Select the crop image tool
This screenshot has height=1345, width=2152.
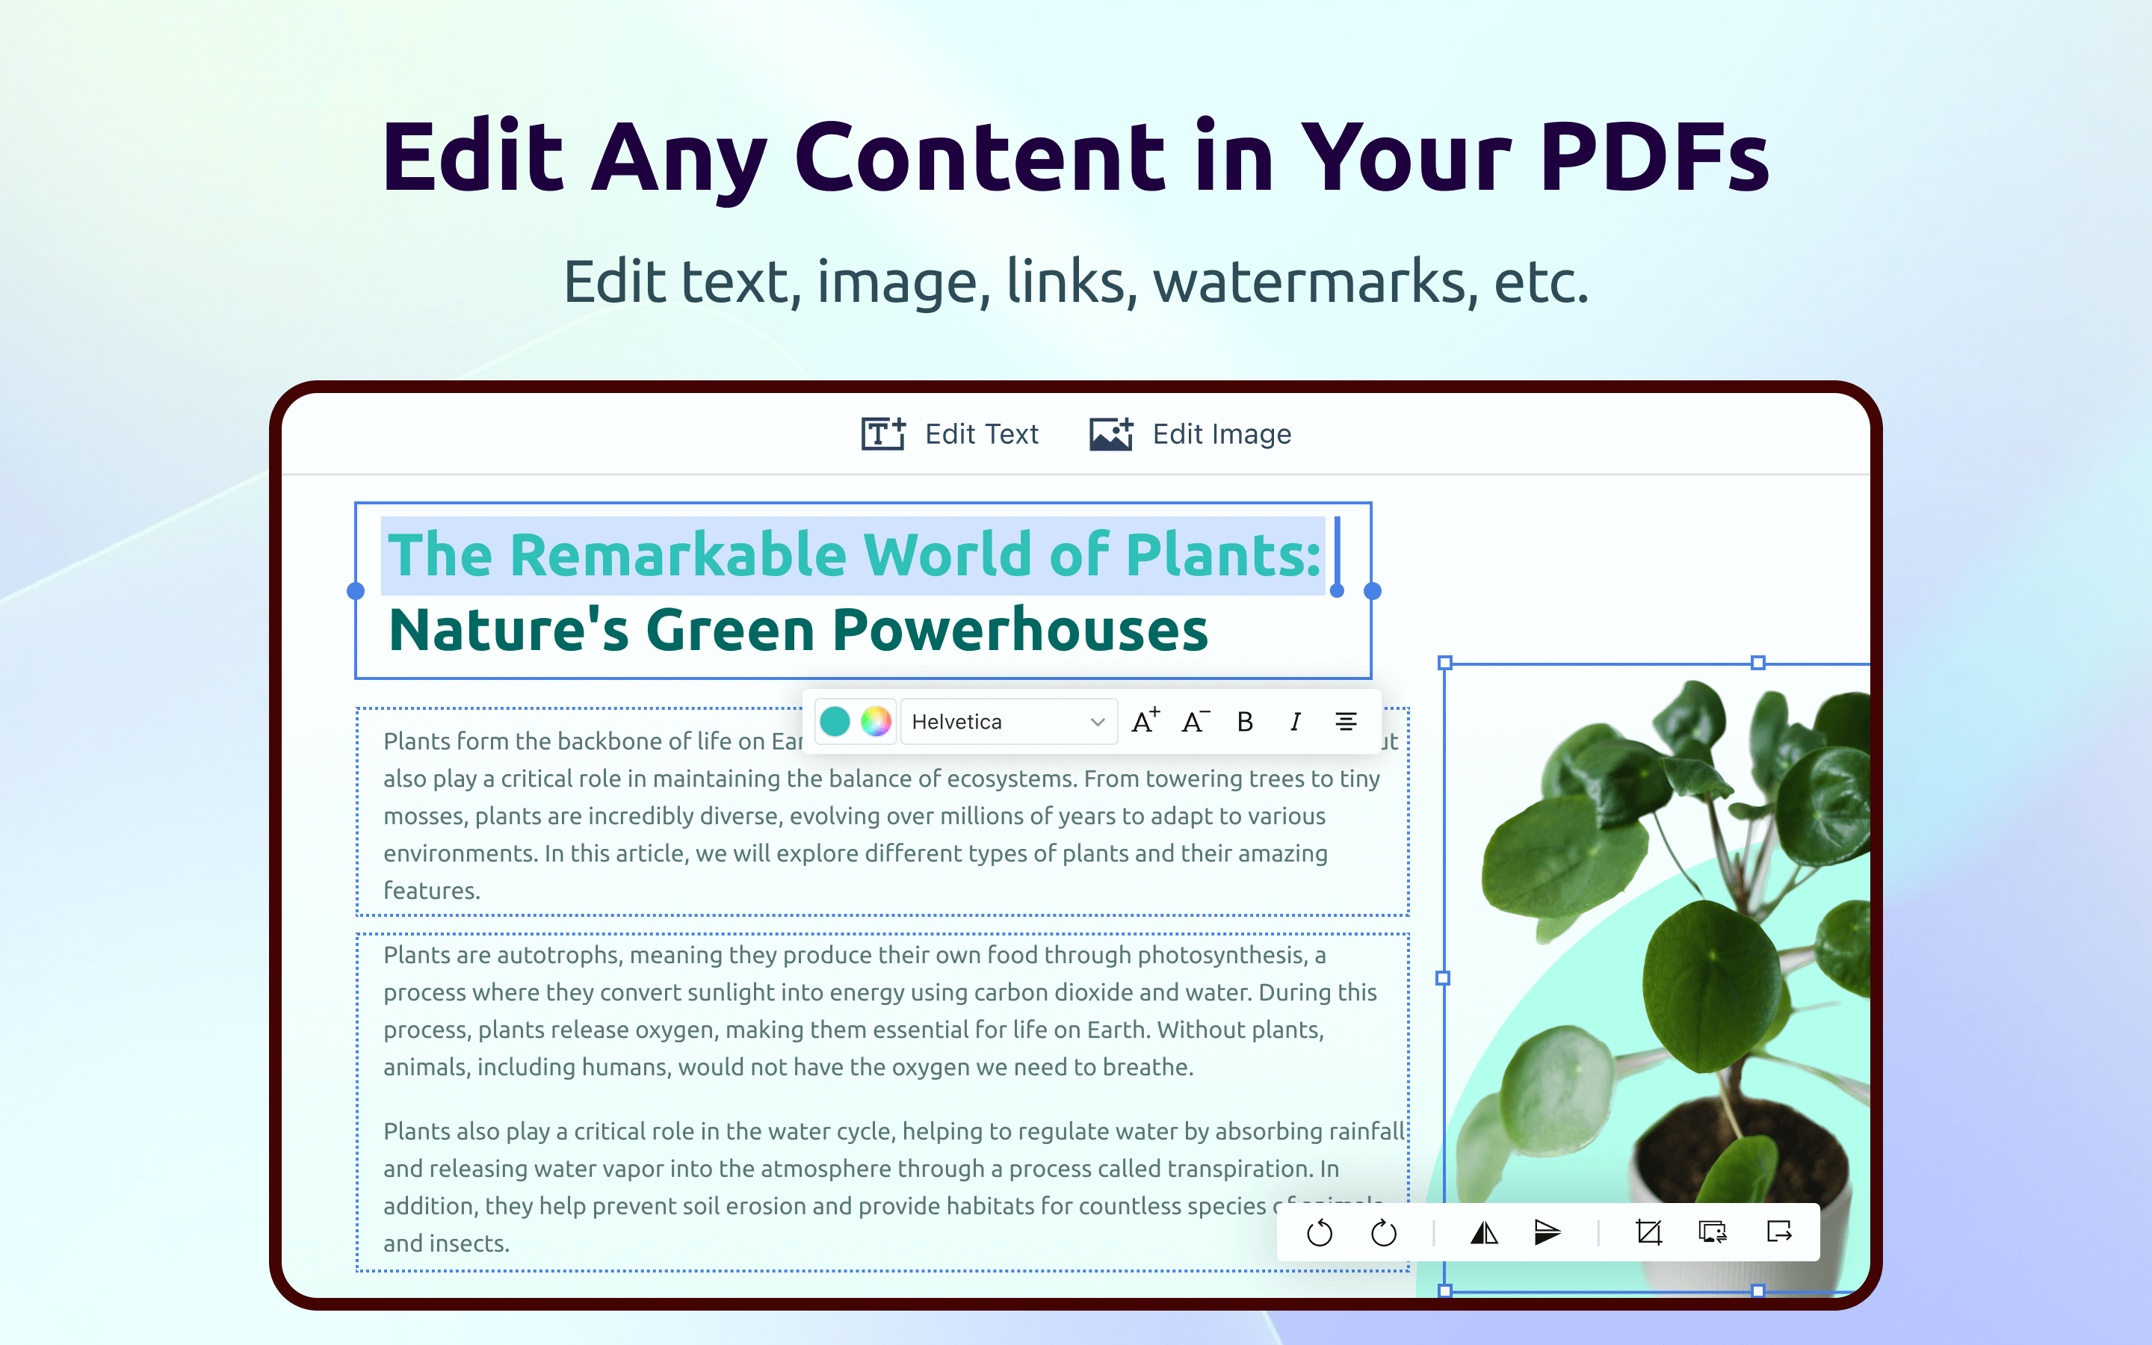(1648, 1233)
